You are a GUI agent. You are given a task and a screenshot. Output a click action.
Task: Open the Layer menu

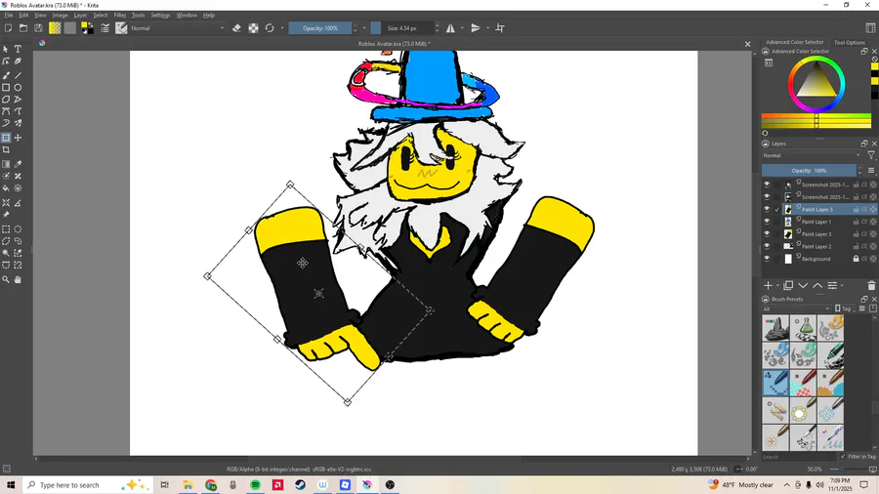tap(80, 15)
